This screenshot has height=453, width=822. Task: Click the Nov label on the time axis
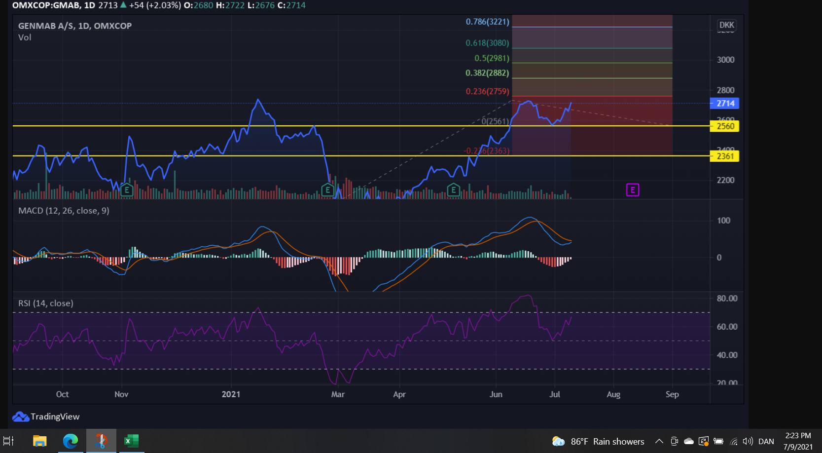[121, 394]
